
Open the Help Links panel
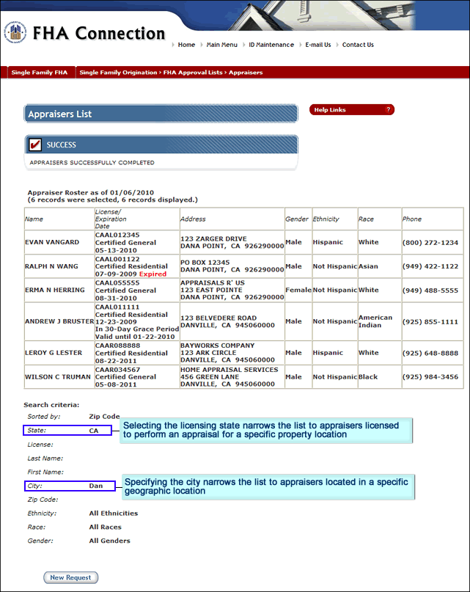(352, 109)
